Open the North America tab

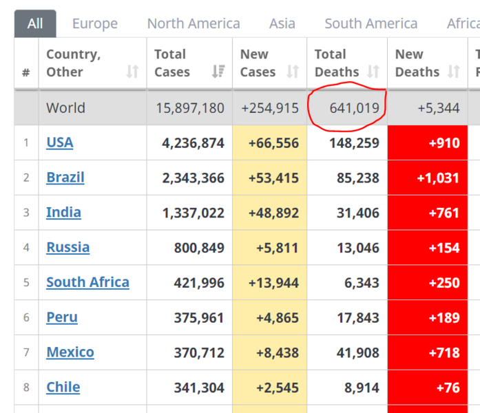194,23
